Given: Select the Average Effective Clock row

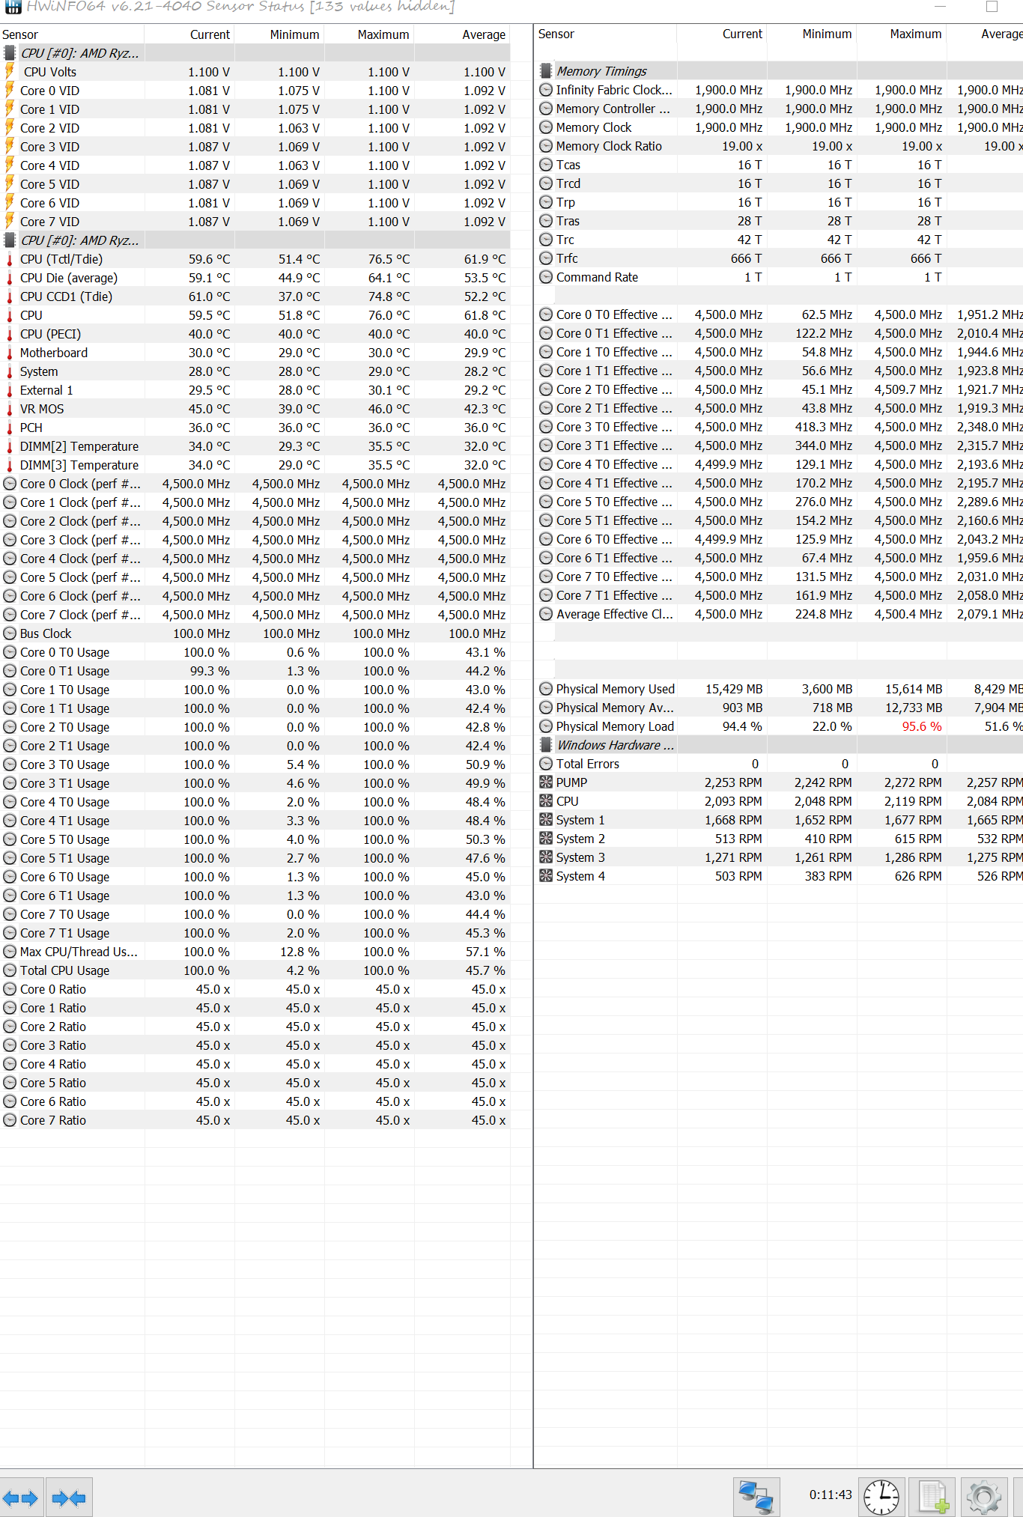Looking at the screenshot, I should point(779,614).
